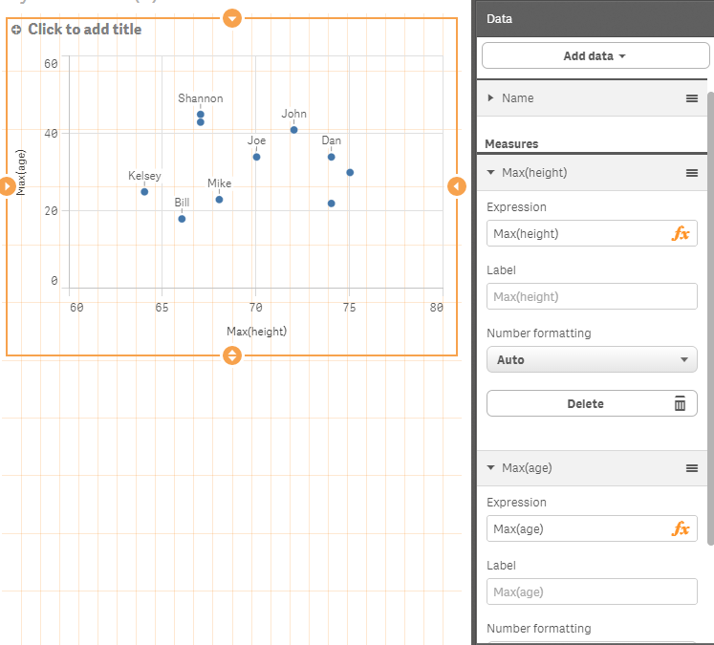The image size is (714, 645).
Task: Open expression editor for Max(age)
Action: point(681,529)
